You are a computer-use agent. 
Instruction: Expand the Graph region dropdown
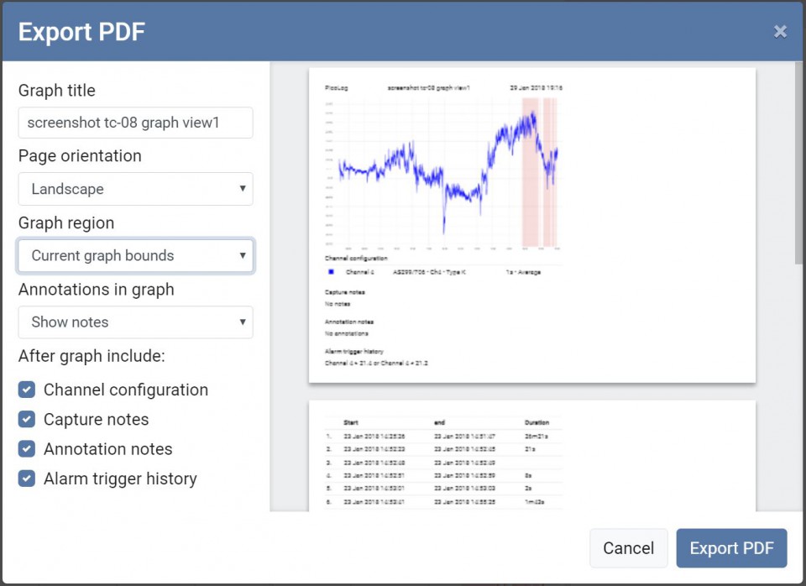pyautogui.click(x=135, y=255)
